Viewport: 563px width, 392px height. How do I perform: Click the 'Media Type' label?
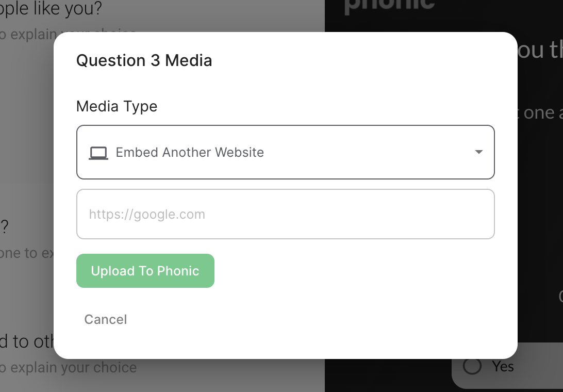(x=117, y=106)
